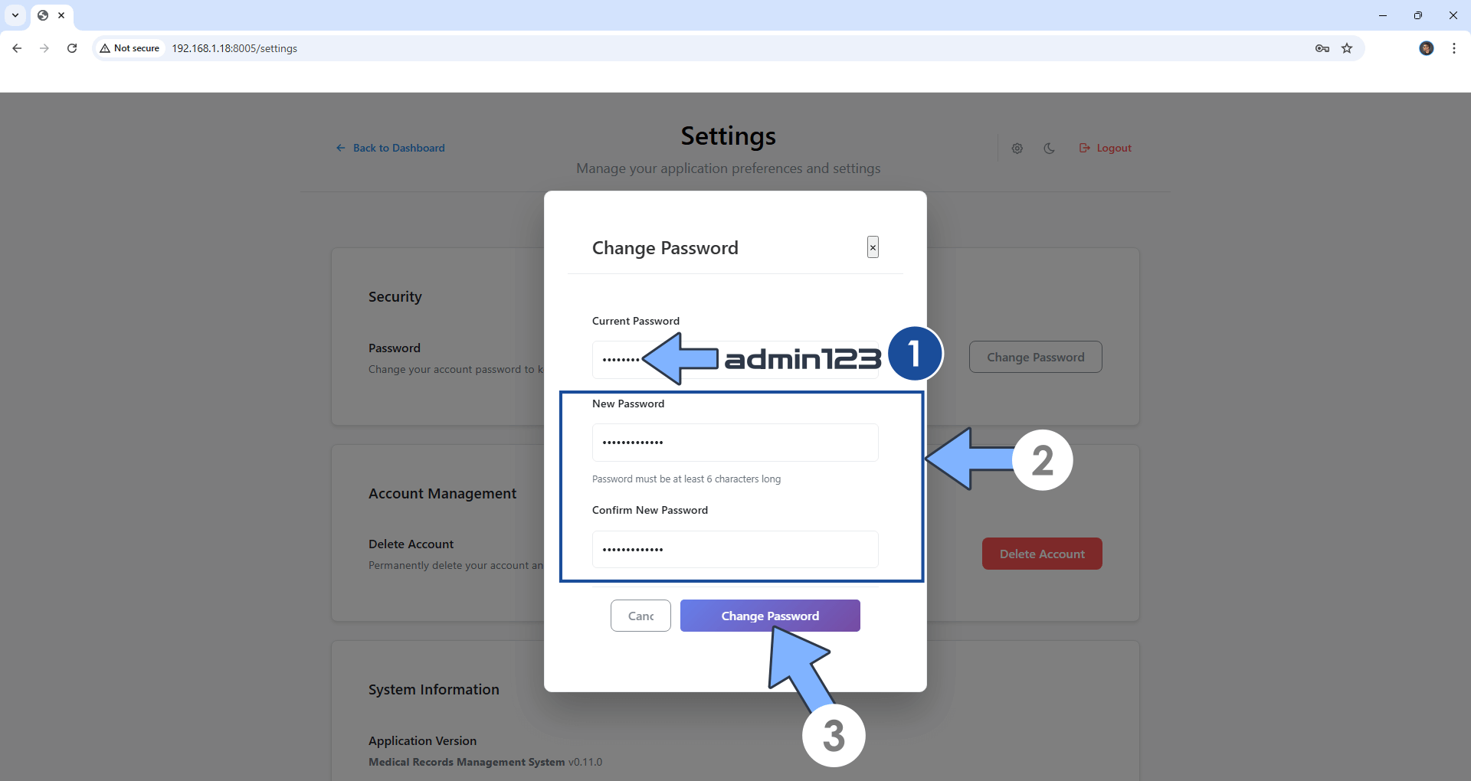Click the red Delete Account button
The width and height of the screenshot is (1471, 781).
(1042, 554)
